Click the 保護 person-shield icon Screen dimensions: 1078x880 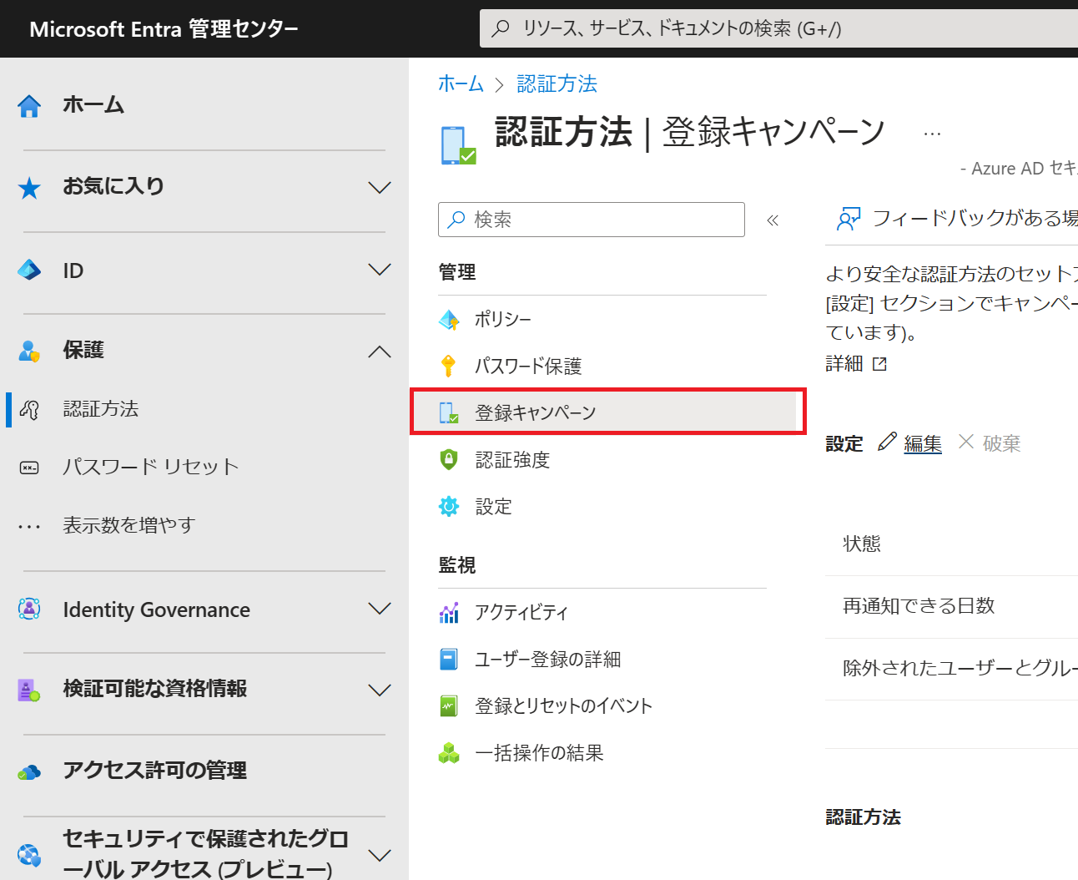(29, 351)
